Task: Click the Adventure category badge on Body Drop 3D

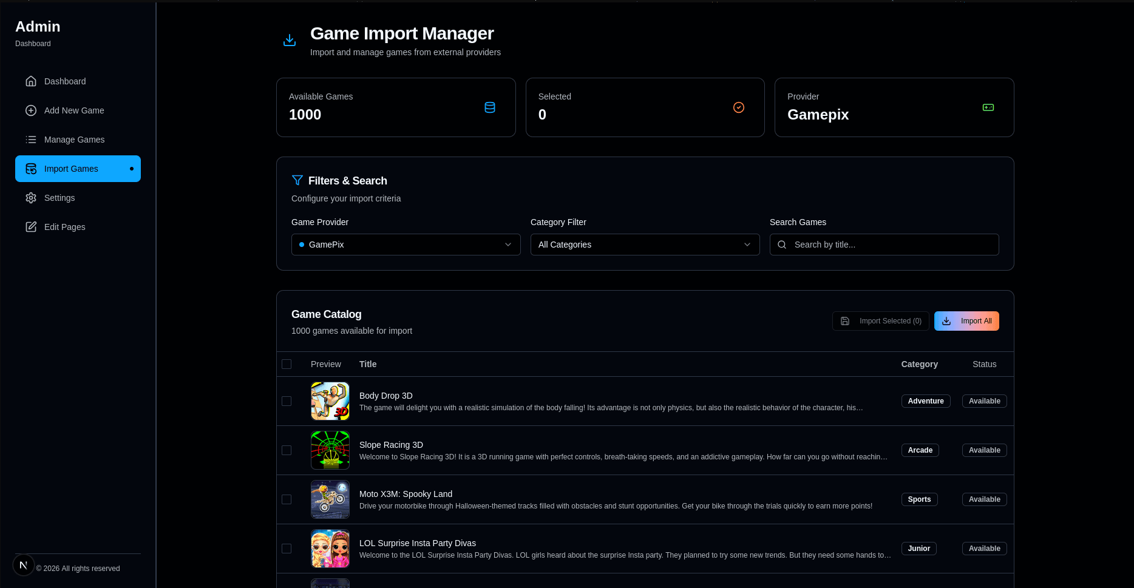Action: tap(926, 401)
